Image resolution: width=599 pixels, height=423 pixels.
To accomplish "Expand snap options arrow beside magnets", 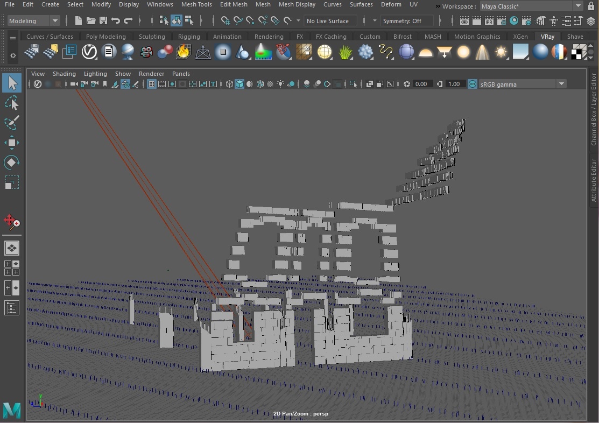I will (x=298, y=20).
